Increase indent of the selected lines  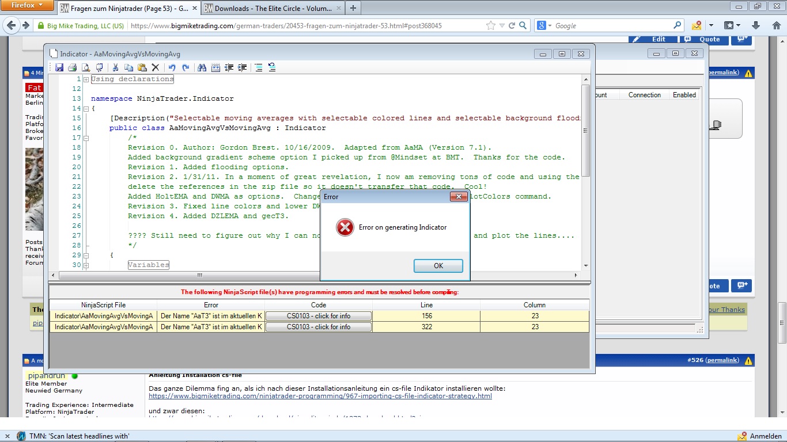point(243,67)
